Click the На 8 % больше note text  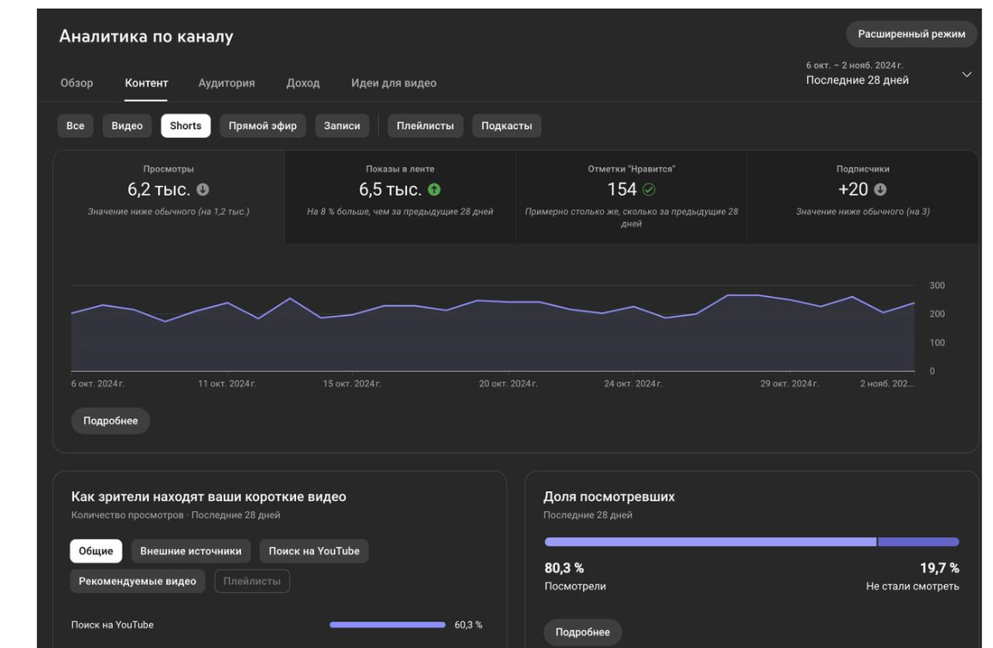[x=400, y=212]
